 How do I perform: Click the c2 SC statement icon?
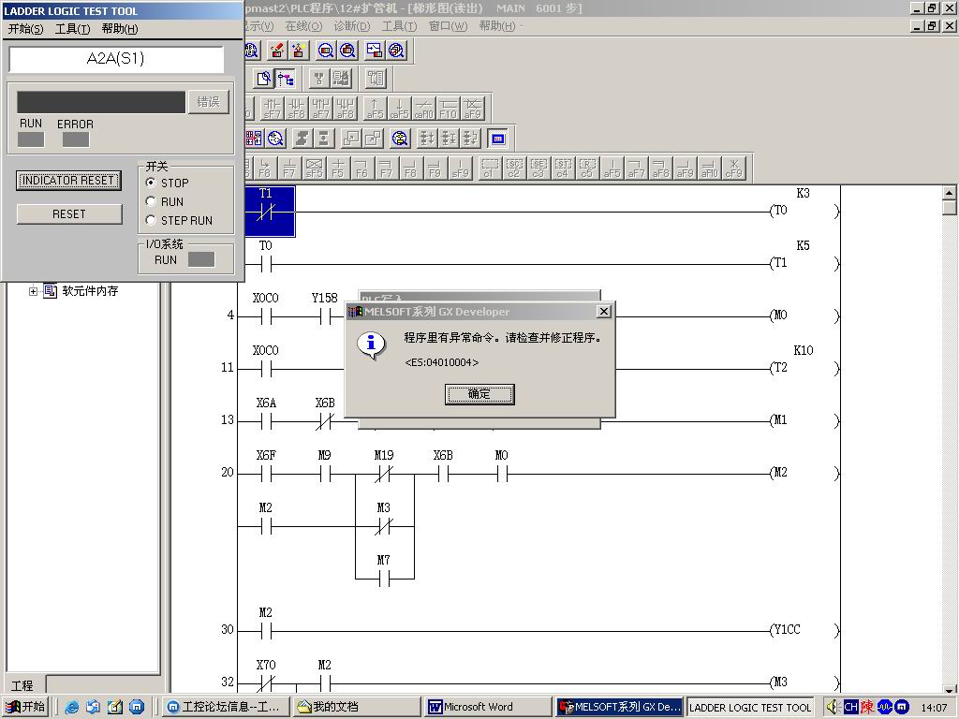(x=514, y=168)
